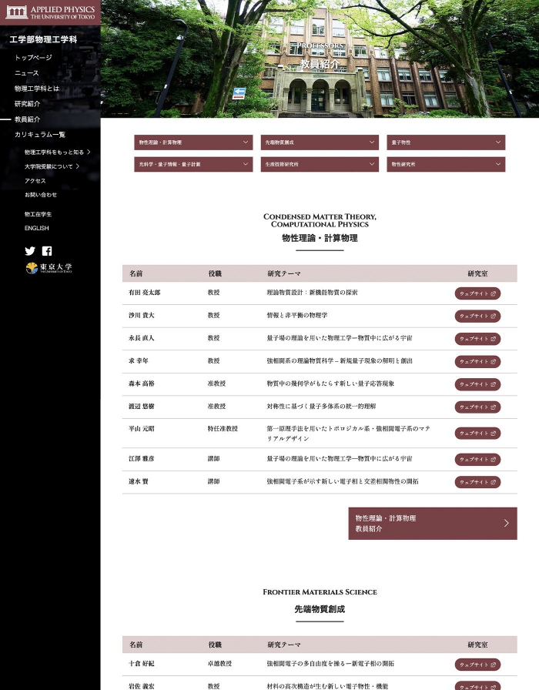Open the Facebook icon in the sidebar

(x=47, y=251)
